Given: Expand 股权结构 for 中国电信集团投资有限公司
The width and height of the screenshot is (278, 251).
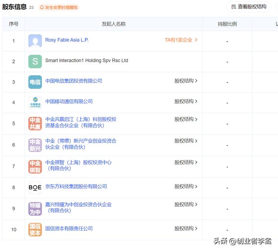Looking at the screenshot, I should [186, 81].
